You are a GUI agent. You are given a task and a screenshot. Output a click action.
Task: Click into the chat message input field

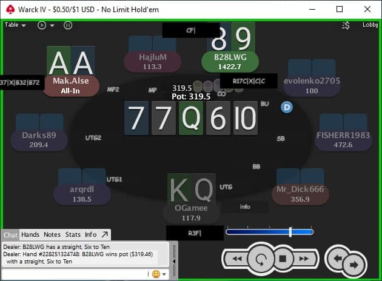pyautogui.click(x=75, y=274)
